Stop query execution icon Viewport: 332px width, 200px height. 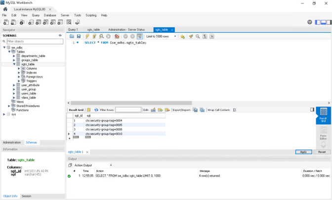coord(108,36)
